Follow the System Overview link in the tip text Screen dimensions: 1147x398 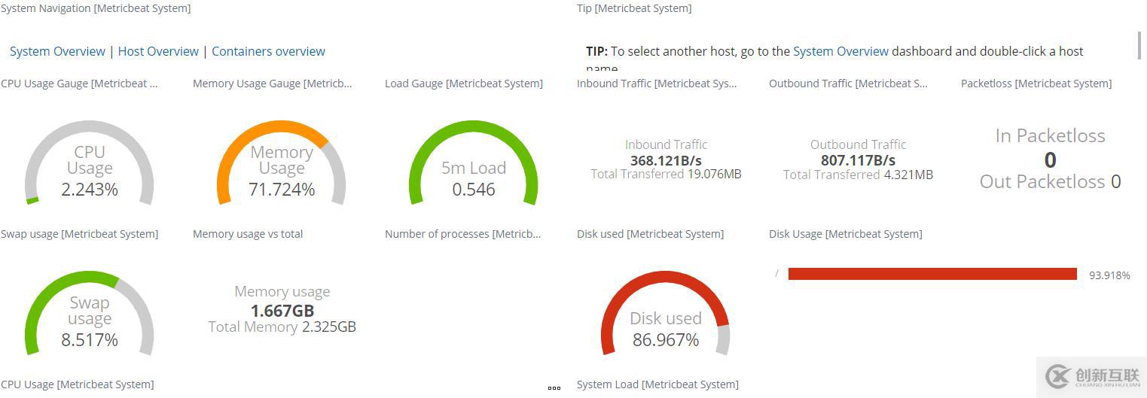(x=840, y=51)
